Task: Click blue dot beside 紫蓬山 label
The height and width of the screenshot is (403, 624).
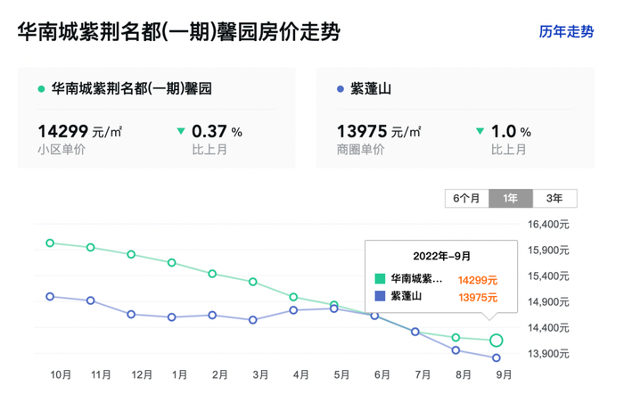Action: click(x=341, y=89)
